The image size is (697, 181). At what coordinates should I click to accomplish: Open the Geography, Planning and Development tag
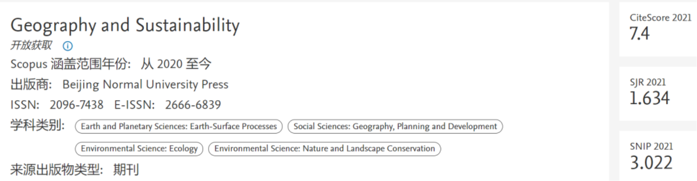click(395, 126)
